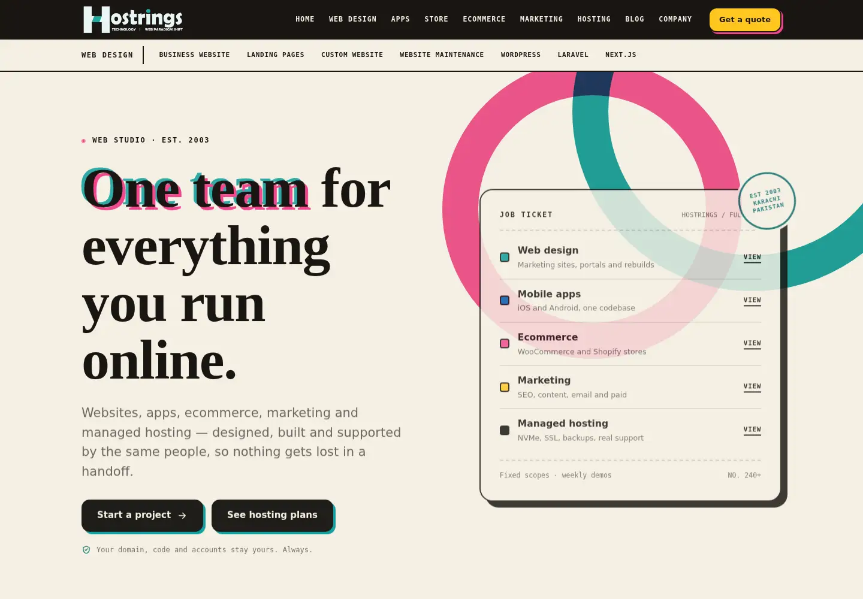Select Landing Pages in the sub-navigation
863x599 pixels.
(x=276, y=55)
